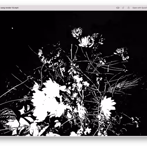Open with QuickTime Player button
The width and height of the screenshot is (147, 147).
click(140, 8)
